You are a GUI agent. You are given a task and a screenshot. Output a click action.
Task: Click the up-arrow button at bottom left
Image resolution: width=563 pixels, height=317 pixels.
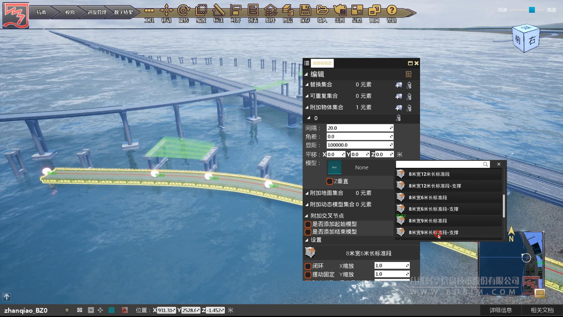tap(7, 297)
